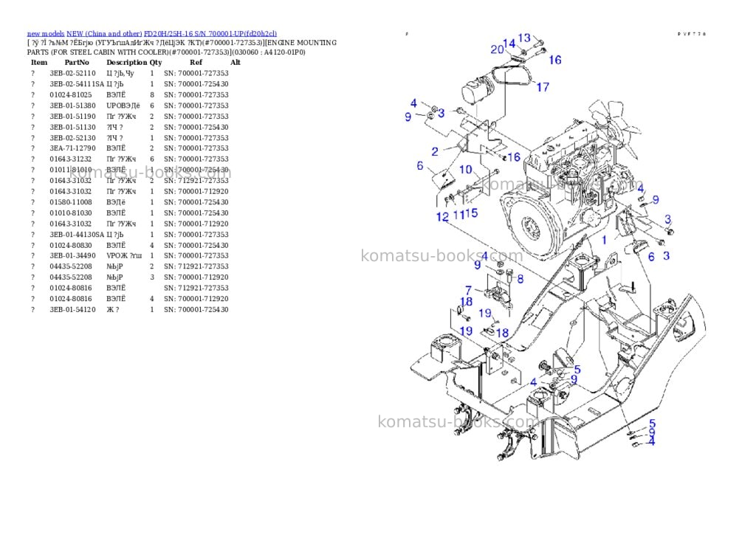
Task: Click callout number 12 in the diagram
Action: coord(443,217)
